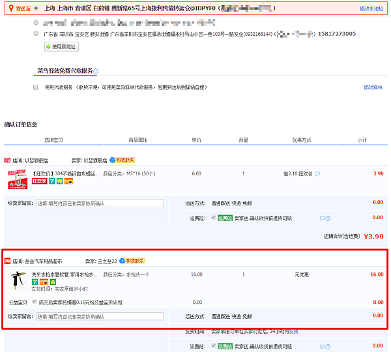Click the green 运费险 tag in the 岳岳汽车用品超市 order
The width and height of the screenshot is (391, 352).
pyautogui.click(x=225, y=347)
